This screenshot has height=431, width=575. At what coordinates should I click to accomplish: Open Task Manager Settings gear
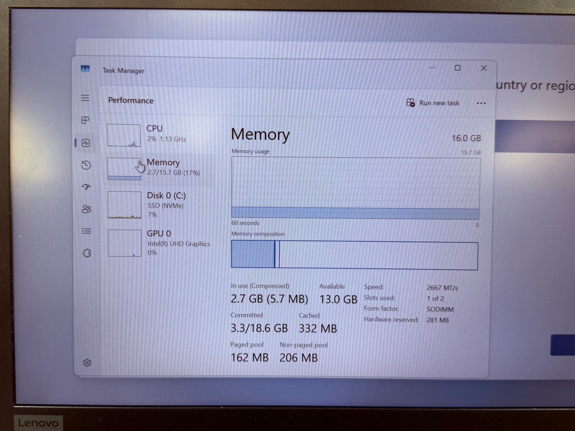(87, 362)
